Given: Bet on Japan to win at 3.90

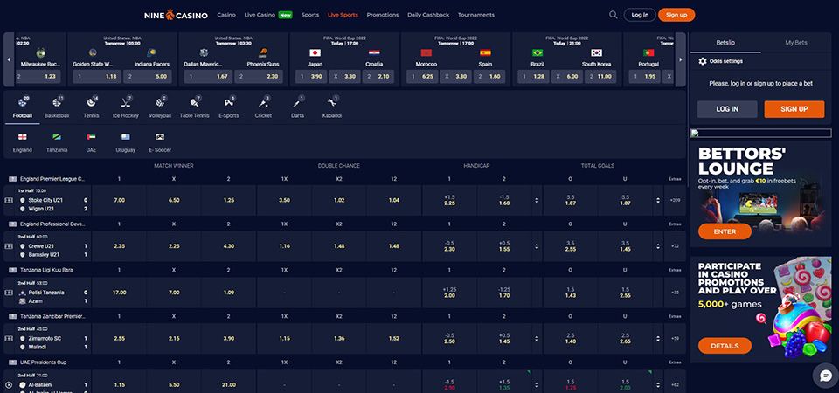Looking at the screenshot, I should [x=310, y=77].
